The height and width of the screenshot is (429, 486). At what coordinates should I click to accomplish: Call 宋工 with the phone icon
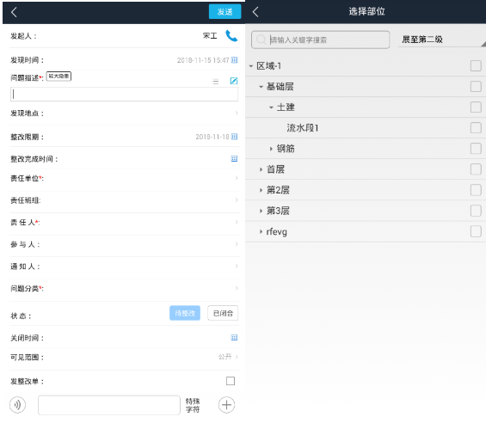pos(231,36)
